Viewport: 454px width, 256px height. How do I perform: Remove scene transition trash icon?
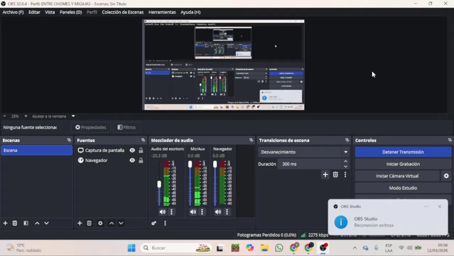(x=335, y=175)
